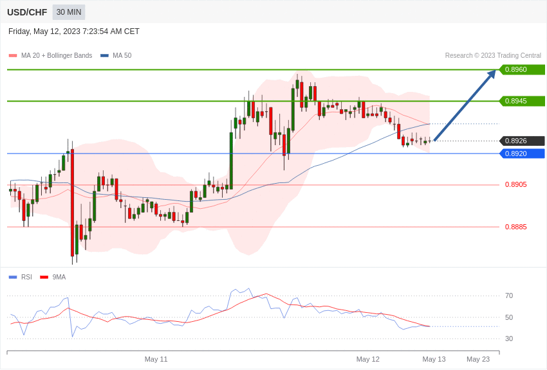Click the 0.8885 support level label
The height and width of the screenshot is (370, 547).
tap(516, 227)
